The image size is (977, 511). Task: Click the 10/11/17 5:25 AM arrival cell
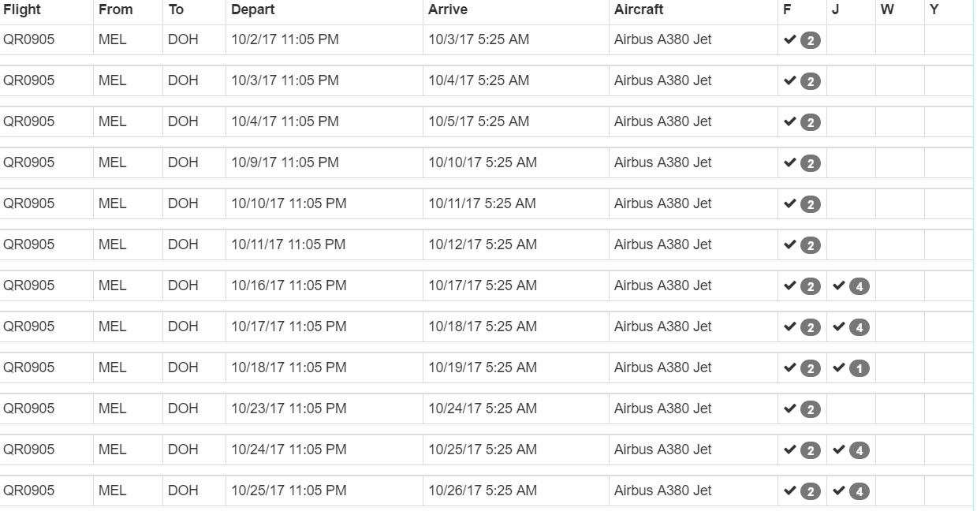pyautogui.click(x=482, y=203)
